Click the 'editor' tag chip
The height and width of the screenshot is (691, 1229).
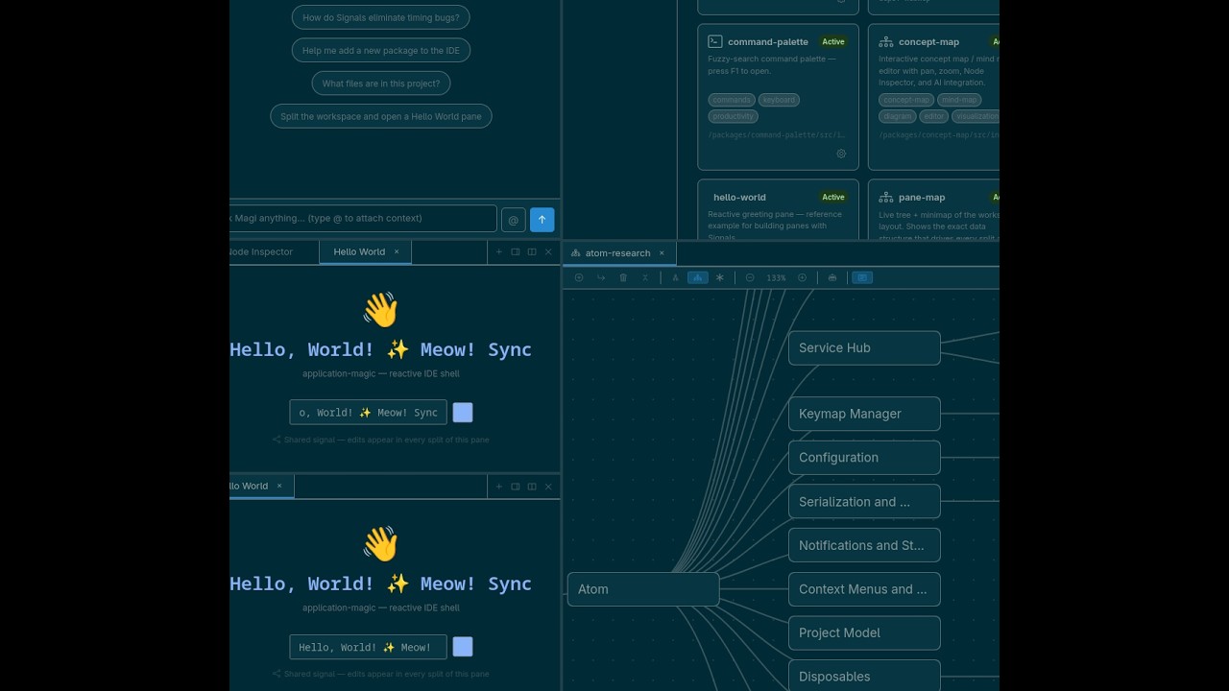(x=934, y=116)
